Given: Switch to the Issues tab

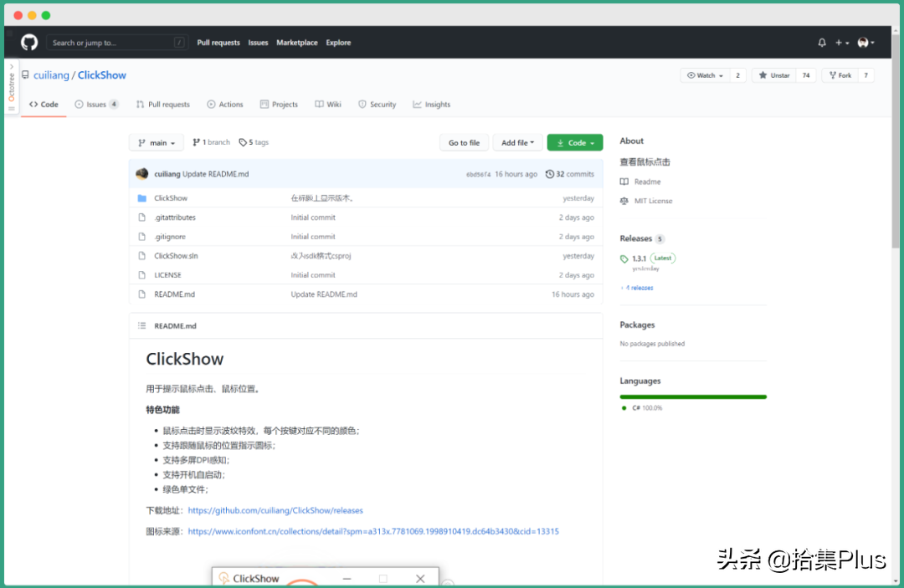Looking at the screenshot, I should click(x=96, y=105).
